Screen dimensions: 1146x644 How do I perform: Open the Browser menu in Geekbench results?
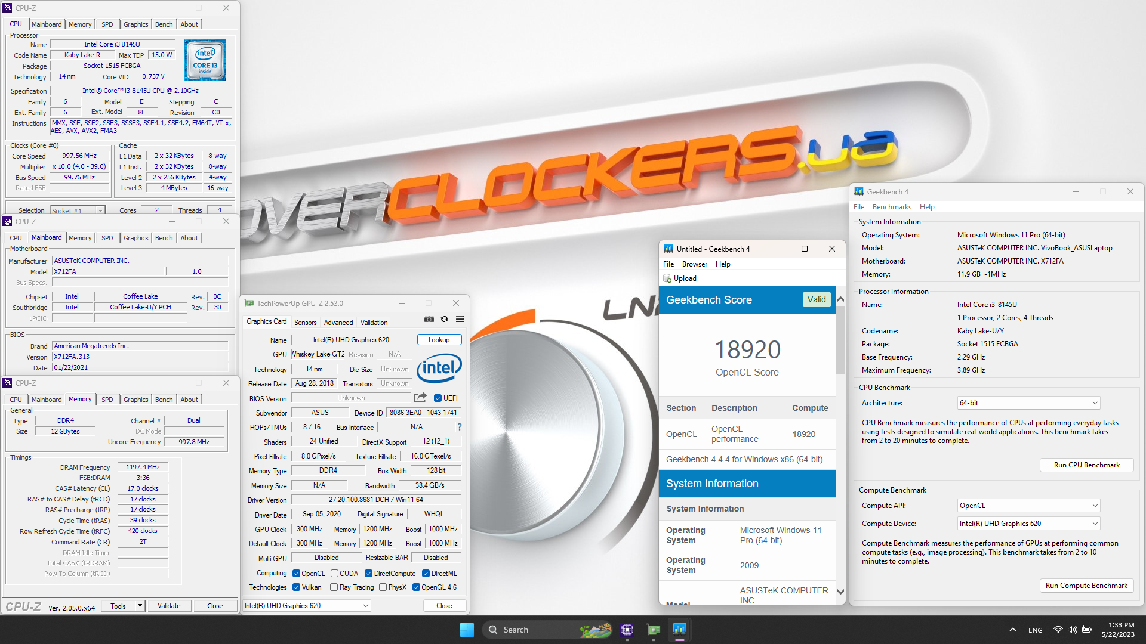695,264
